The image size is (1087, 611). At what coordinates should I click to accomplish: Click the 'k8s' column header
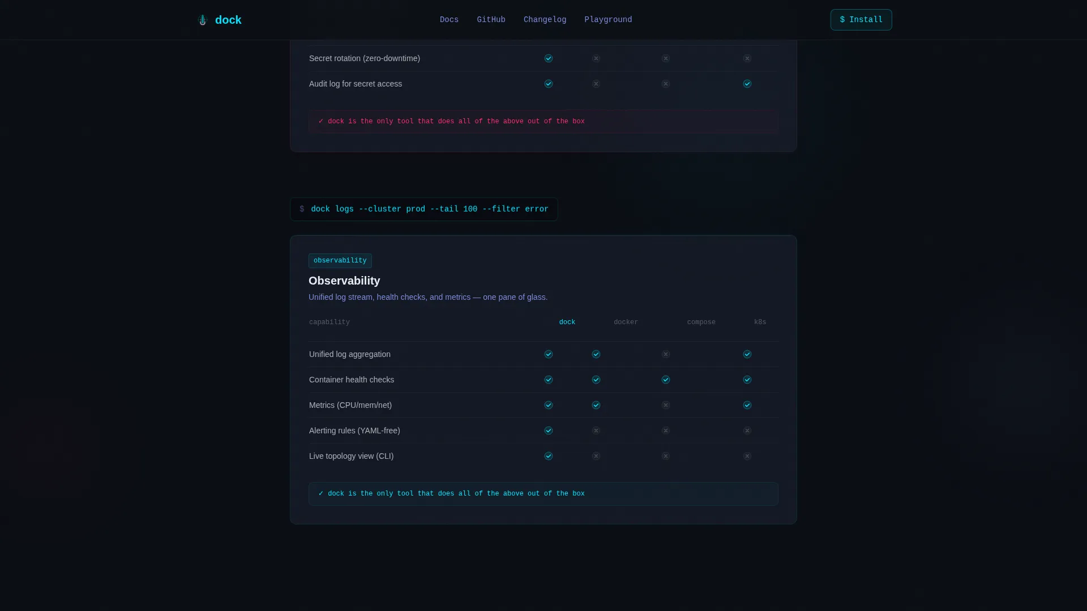[760, 322]
